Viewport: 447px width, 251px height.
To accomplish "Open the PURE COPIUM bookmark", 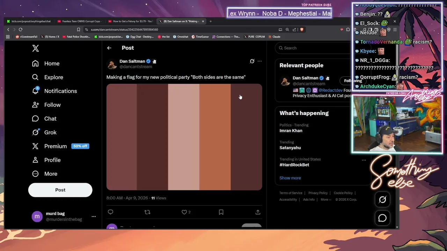I will click(254, 37).
